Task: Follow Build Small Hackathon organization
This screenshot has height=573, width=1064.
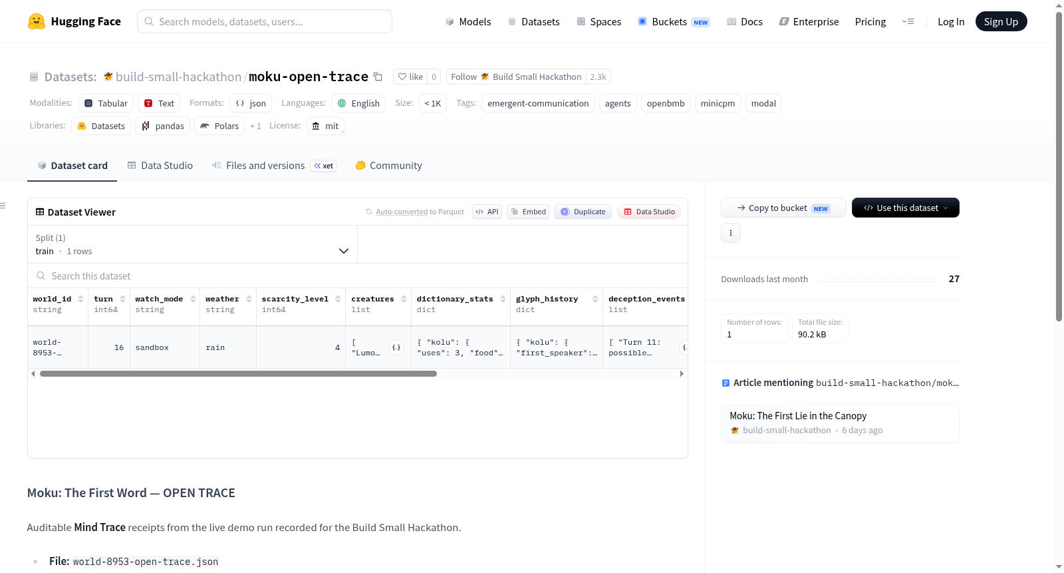Action: coord(516,77)
